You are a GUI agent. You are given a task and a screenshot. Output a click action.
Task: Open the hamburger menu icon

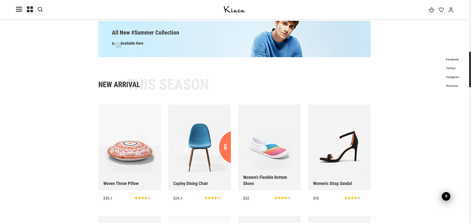[x=19, y=9]
